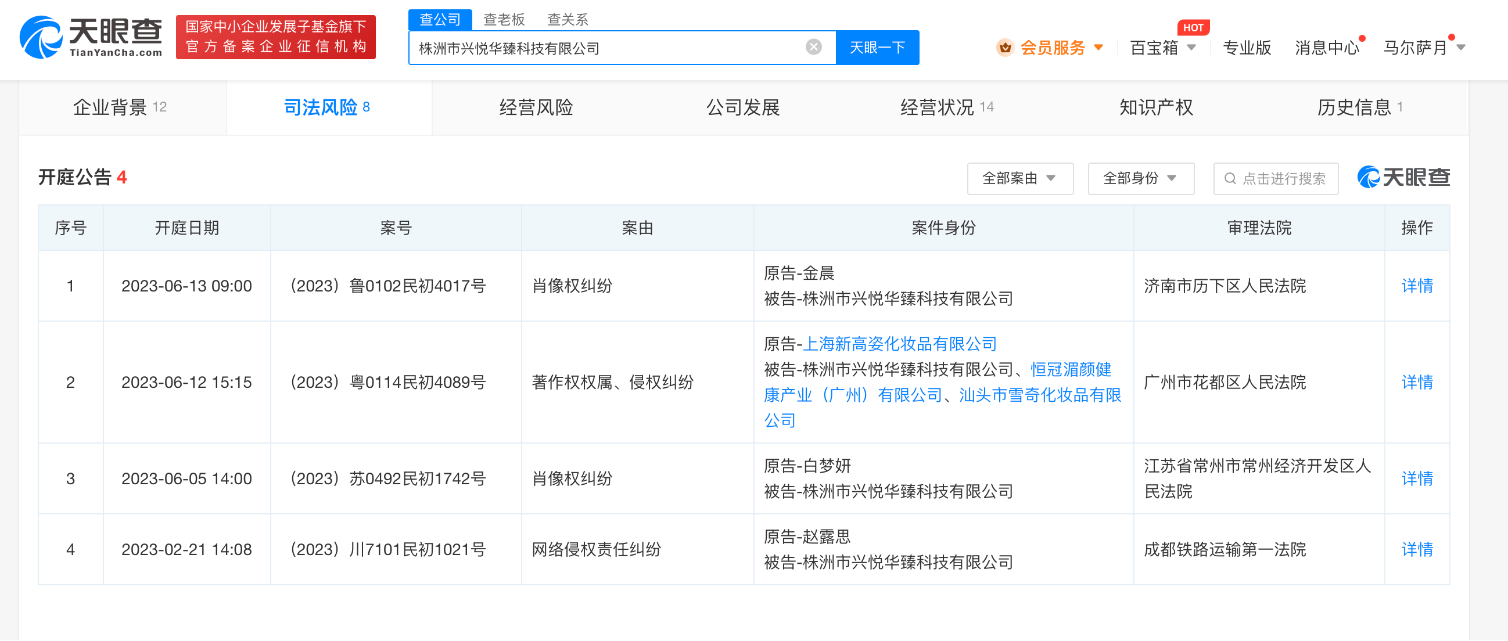Open the 历史信息 tab
The width and height of the screenshot is (1508, 641).
point(1359,108)
